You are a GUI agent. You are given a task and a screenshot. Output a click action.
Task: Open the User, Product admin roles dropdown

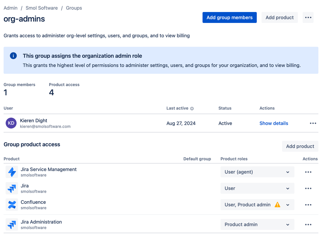[x=257, y=204]
